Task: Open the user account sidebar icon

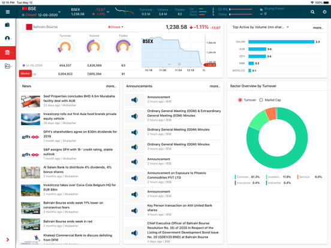Action: [7, 38]
